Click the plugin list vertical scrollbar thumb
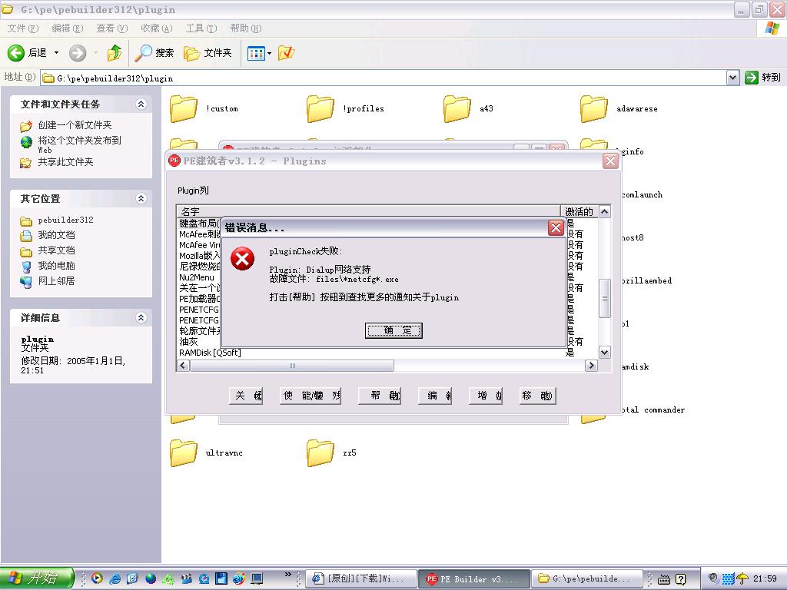Screen dimensions: 787x590 coord(605,298)
